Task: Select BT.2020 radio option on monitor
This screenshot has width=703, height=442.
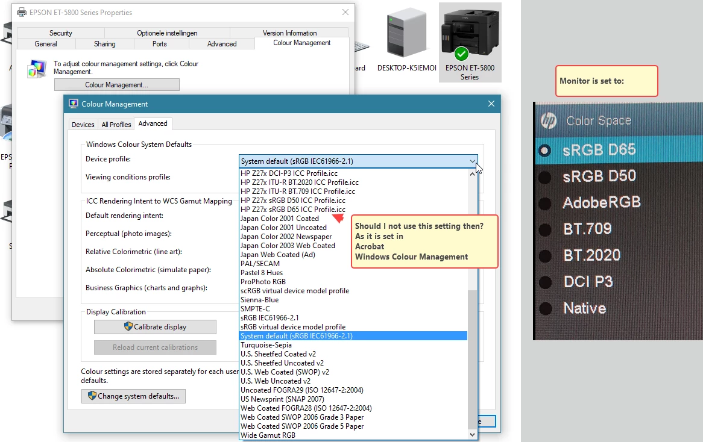Action: [545, 256]
